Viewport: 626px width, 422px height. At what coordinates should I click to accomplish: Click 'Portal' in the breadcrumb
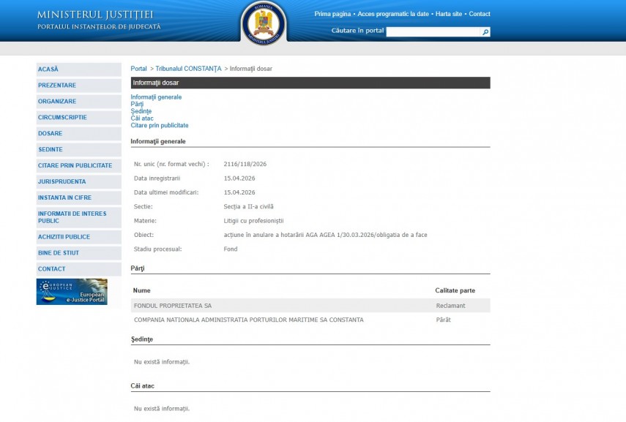[138, 69]
